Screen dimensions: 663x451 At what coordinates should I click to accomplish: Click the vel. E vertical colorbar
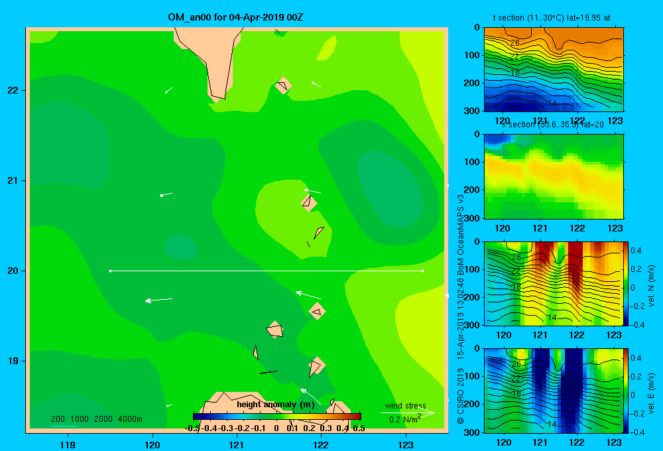click(x=627, y=391)
